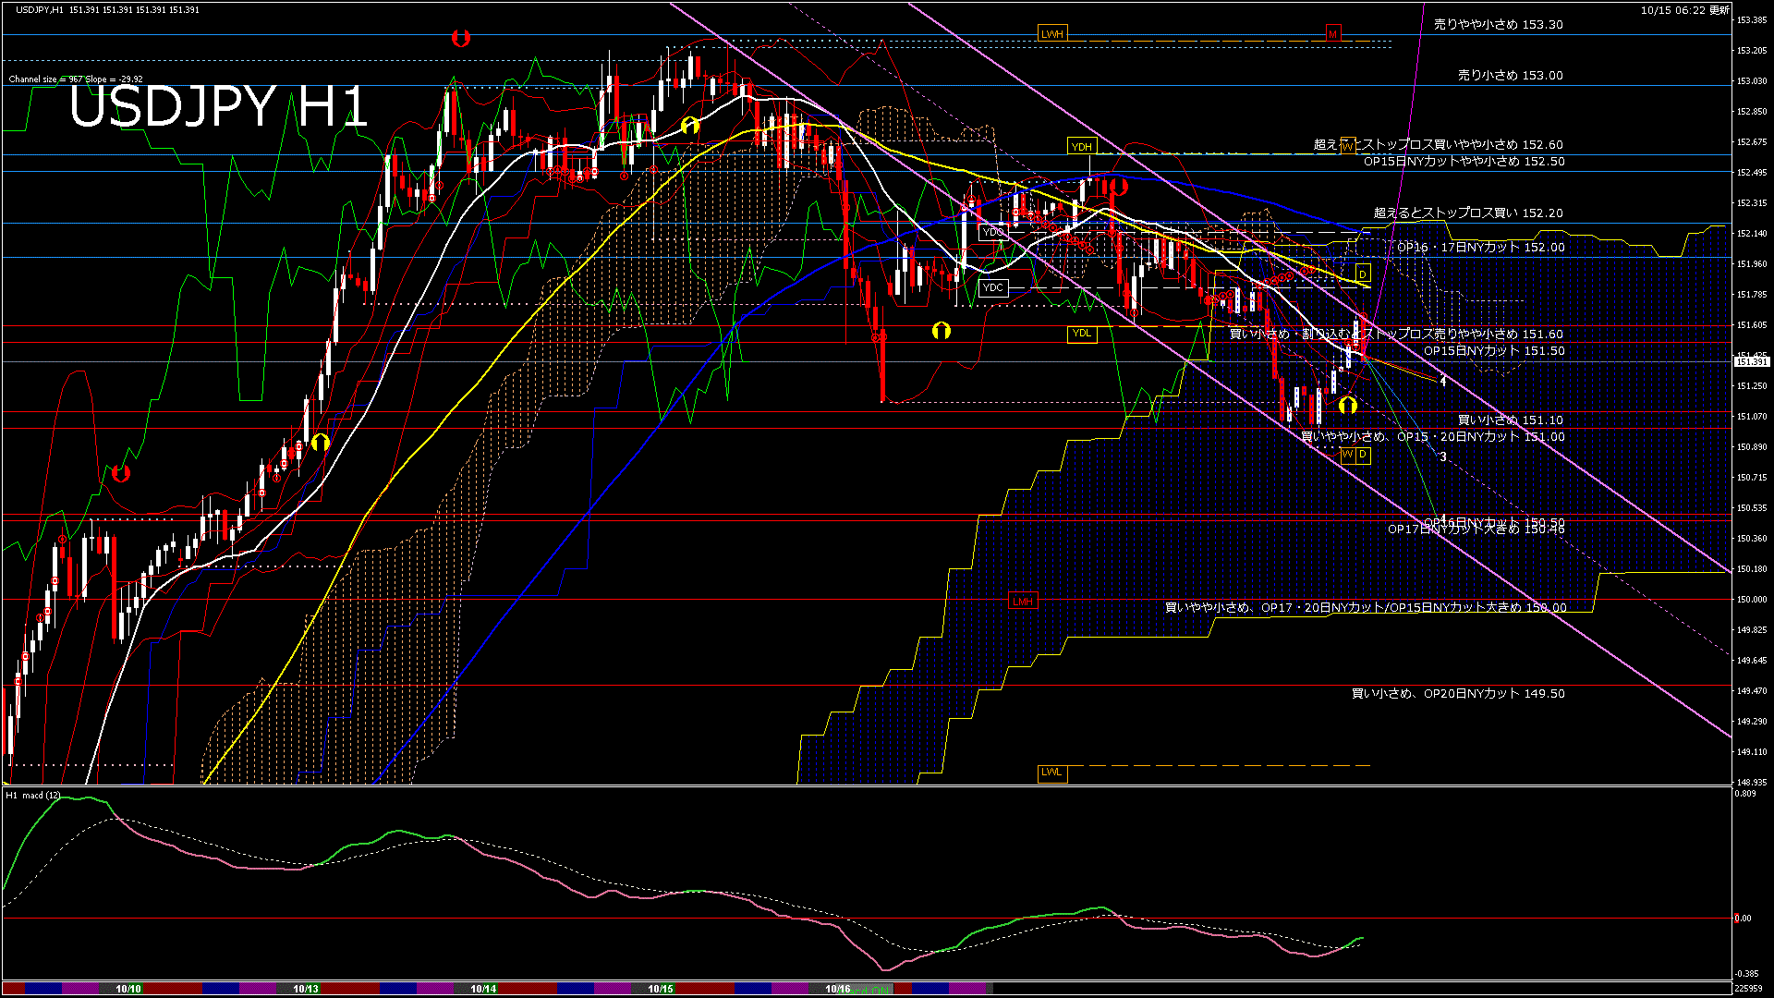
Task: Select the 10/13 date marker on timeline
Action: [306, 989]
